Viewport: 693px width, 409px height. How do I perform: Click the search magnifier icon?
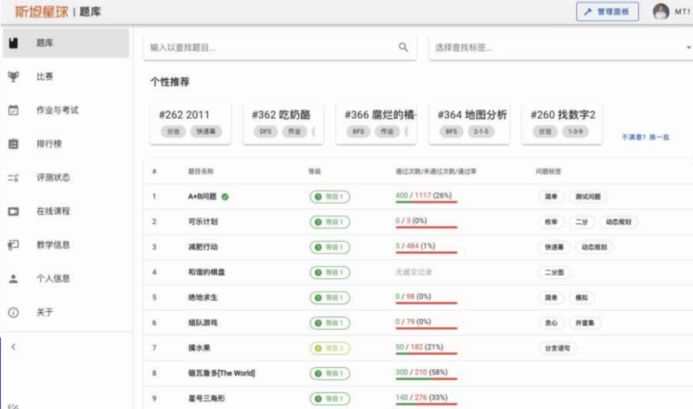[x=403, y=47]
